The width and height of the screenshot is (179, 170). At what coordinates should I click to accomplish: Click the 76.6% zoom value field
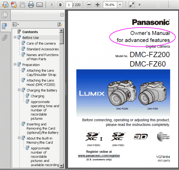click(110, 5)
